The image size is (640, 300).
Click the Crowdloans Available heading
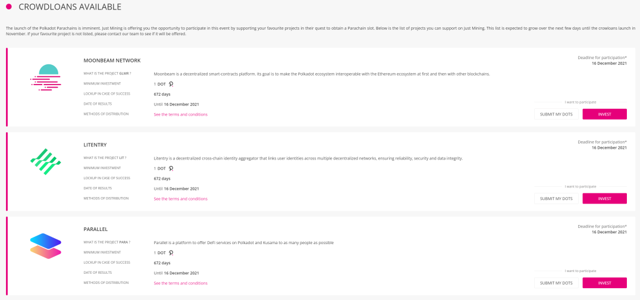point(70,7)
